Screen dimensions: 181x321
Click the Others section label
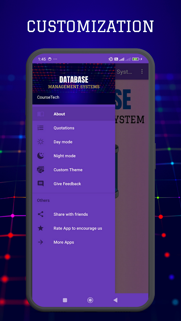tap(43, 200)
